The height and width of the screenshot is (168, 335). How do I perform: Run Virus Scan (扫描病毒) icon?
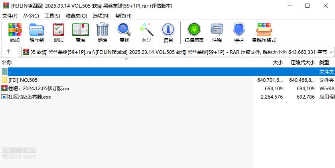click(x=194, y=33)
